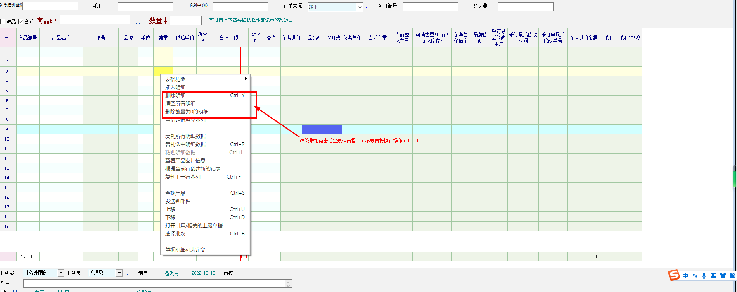The width and height of the screenshot is (737, 292).
Task: Select the blue highlighted cell in row 9
Action: click(x=322, y=129)
